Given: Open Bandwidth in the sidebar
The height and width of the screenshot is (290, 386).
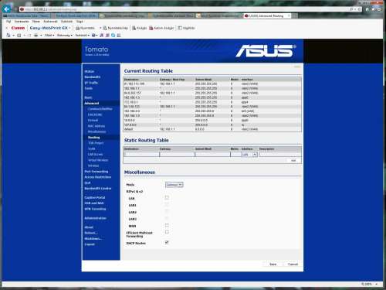Looking at the screenshot, I should pos(93,77).
